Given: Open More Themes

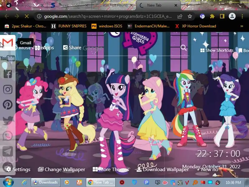Looking at the screenshot, I should click(111, 169).
